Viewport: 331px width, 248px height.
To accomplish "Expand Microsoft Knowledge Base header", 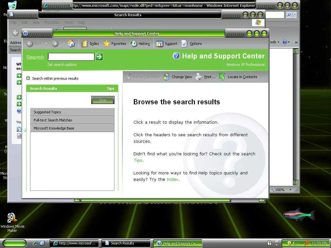I will point(72,128).
